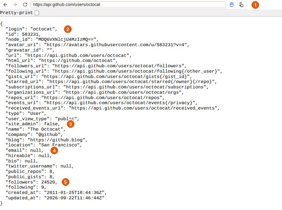This screenshot has width=282, height=210.
Task: Click the "name": "The Octocat" line
Action: (36, 129)
